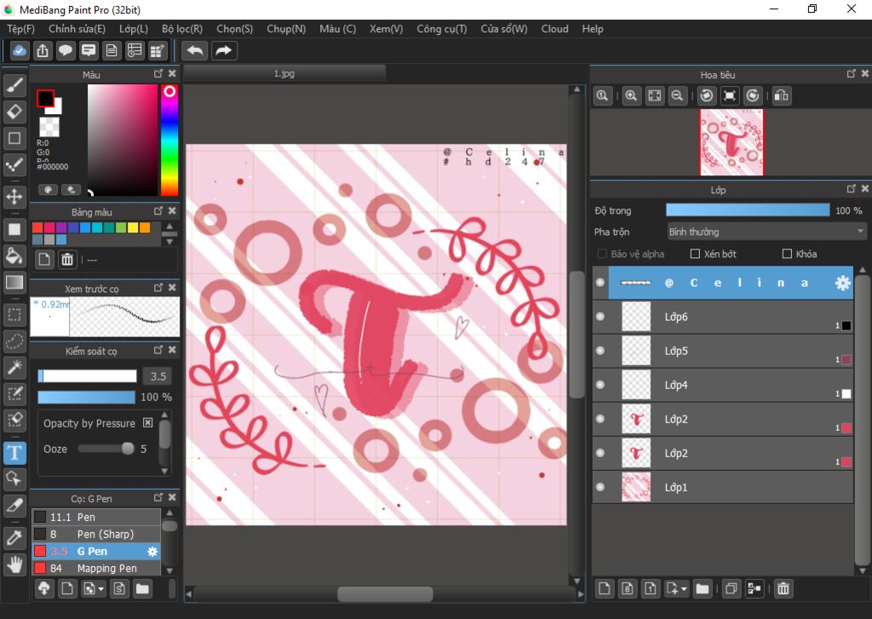Screen dimensions: 872x619
Task: Zoom in using navigator magnifier plus
Action: coord(631,95)
